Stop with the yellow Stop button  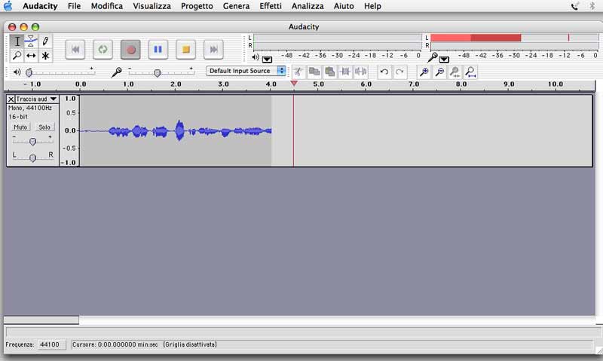[x=185, y=49]
